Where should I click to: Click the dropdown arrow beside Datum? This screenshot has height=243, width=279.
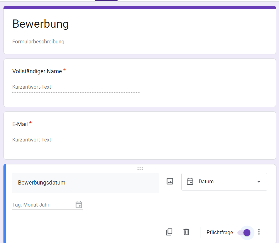point(259,182)
